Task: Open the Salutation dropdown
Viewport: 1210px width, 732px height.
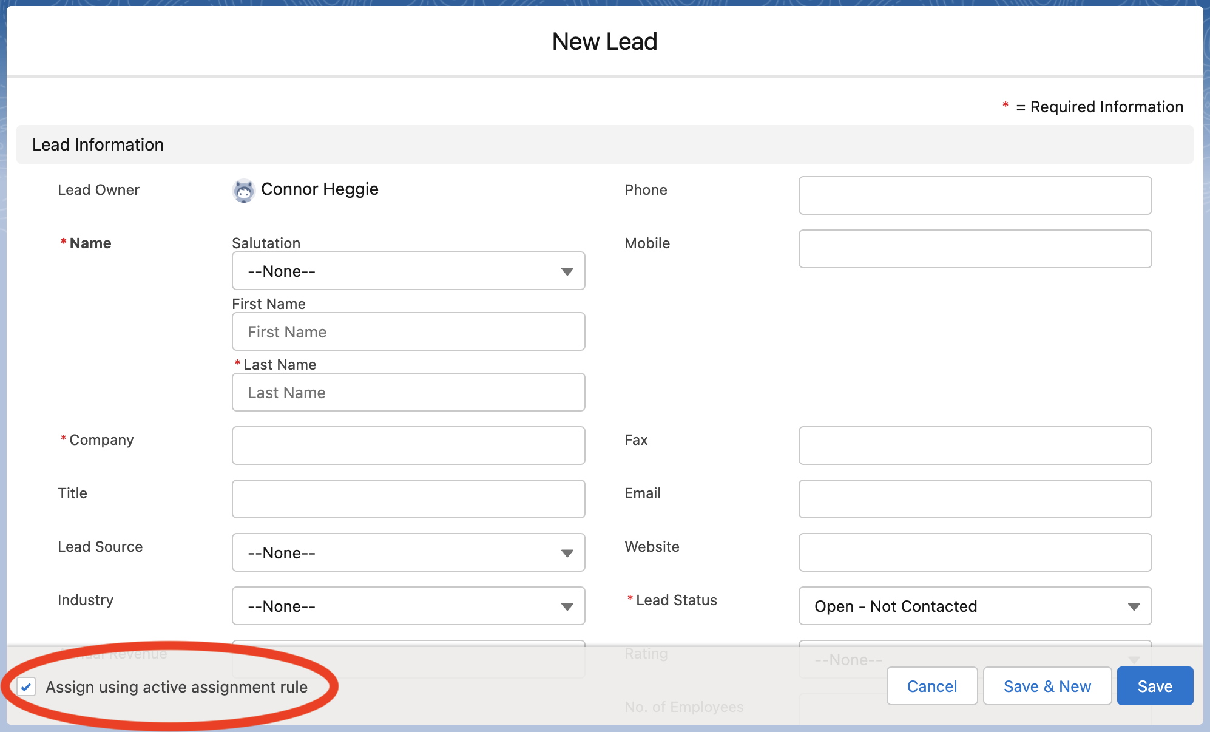Action: [408, 271]
